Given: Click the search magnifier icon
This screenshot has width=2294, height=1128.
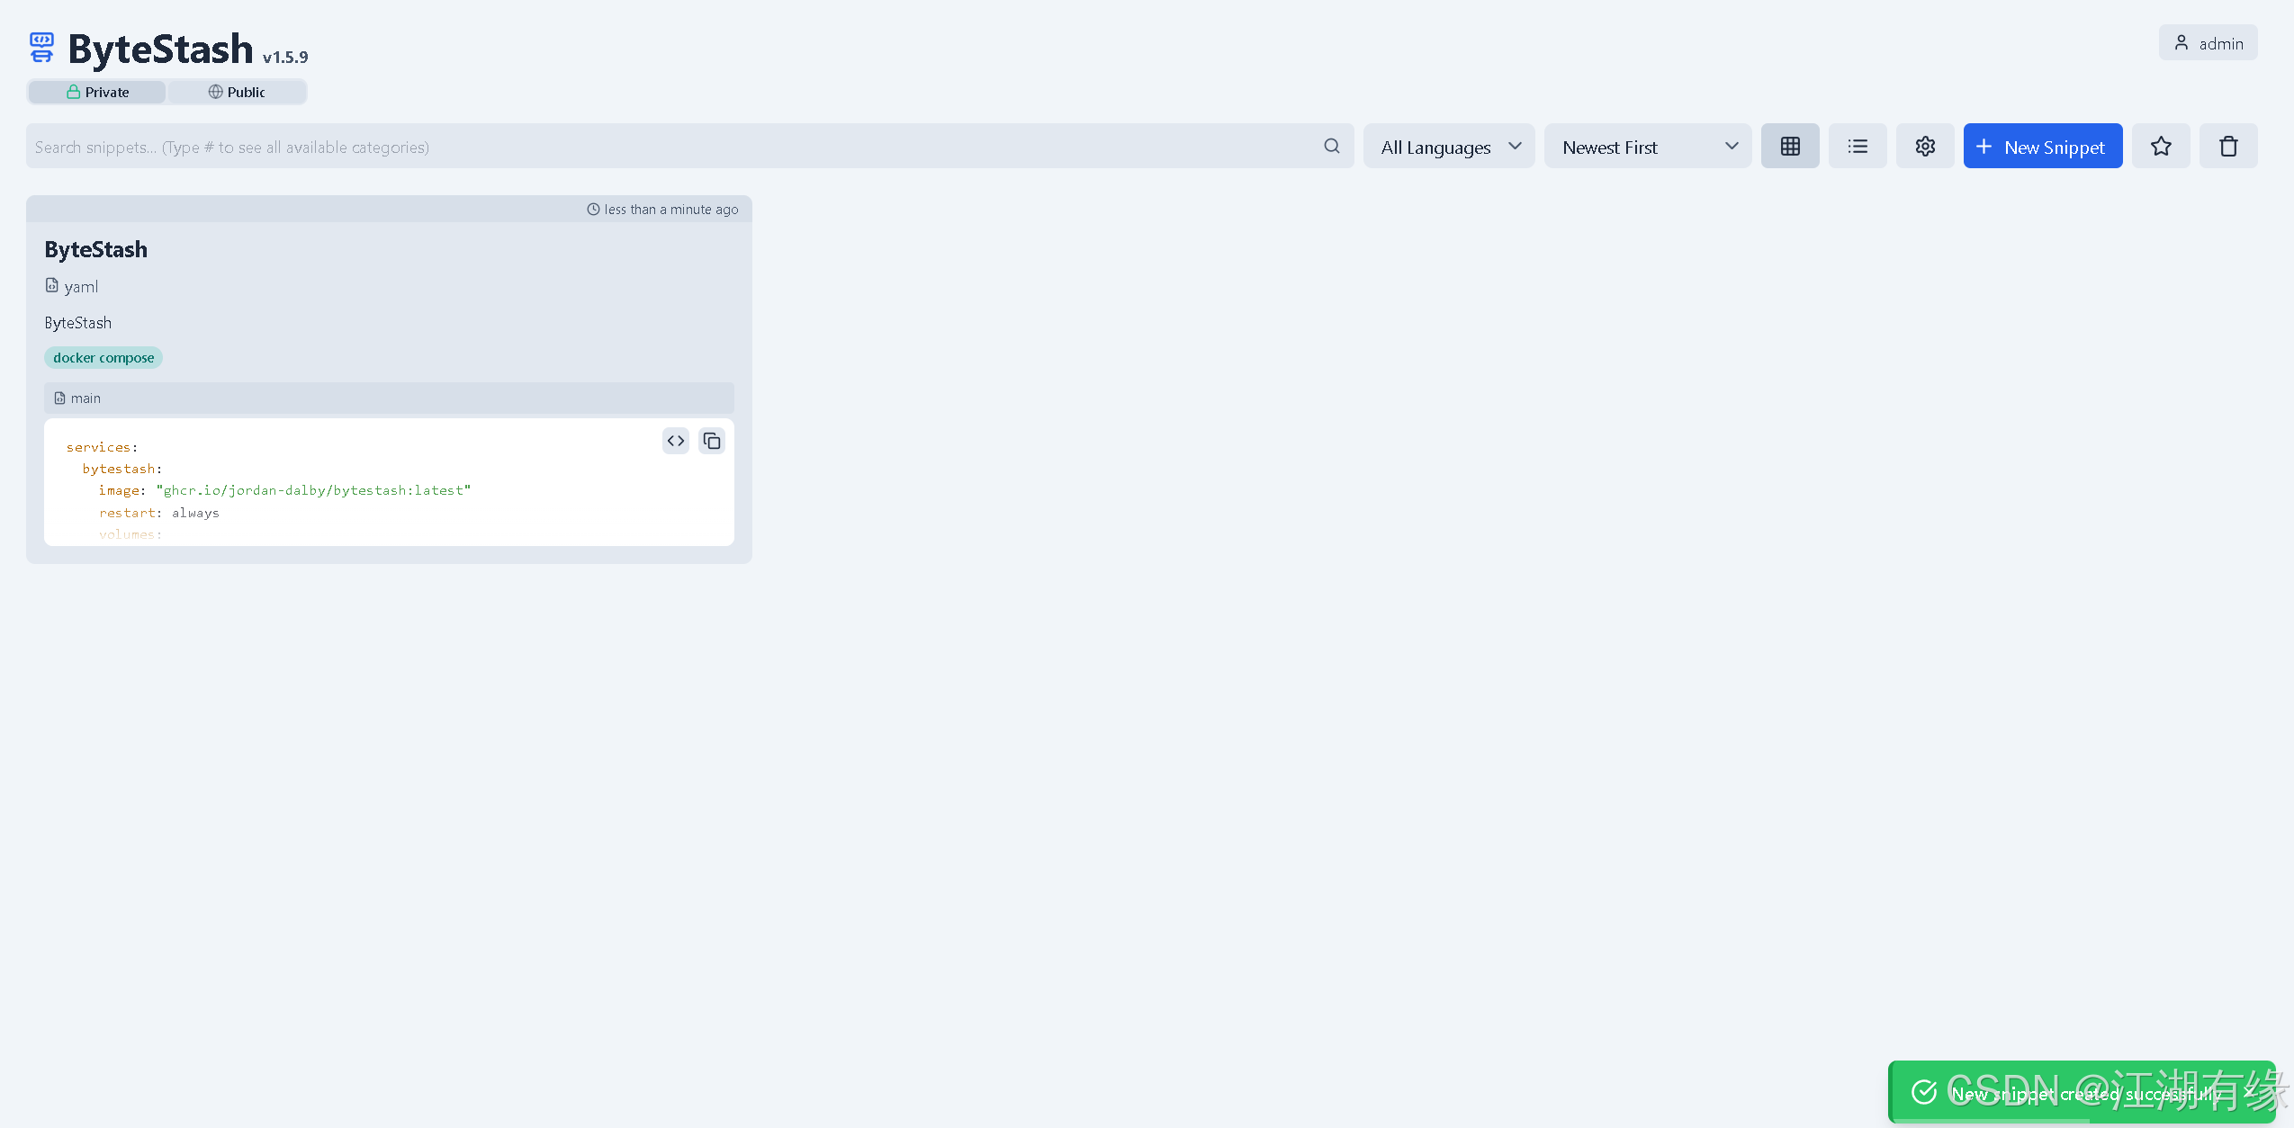Looking at the screenshot, I should coord(1331,146).
